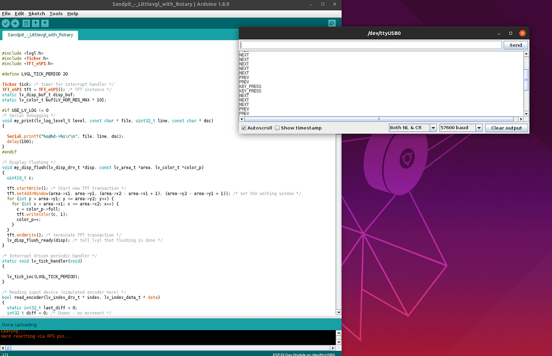Disable the Autoscroll checkbox
The image size is (552, 356).
tap(244, 128)
